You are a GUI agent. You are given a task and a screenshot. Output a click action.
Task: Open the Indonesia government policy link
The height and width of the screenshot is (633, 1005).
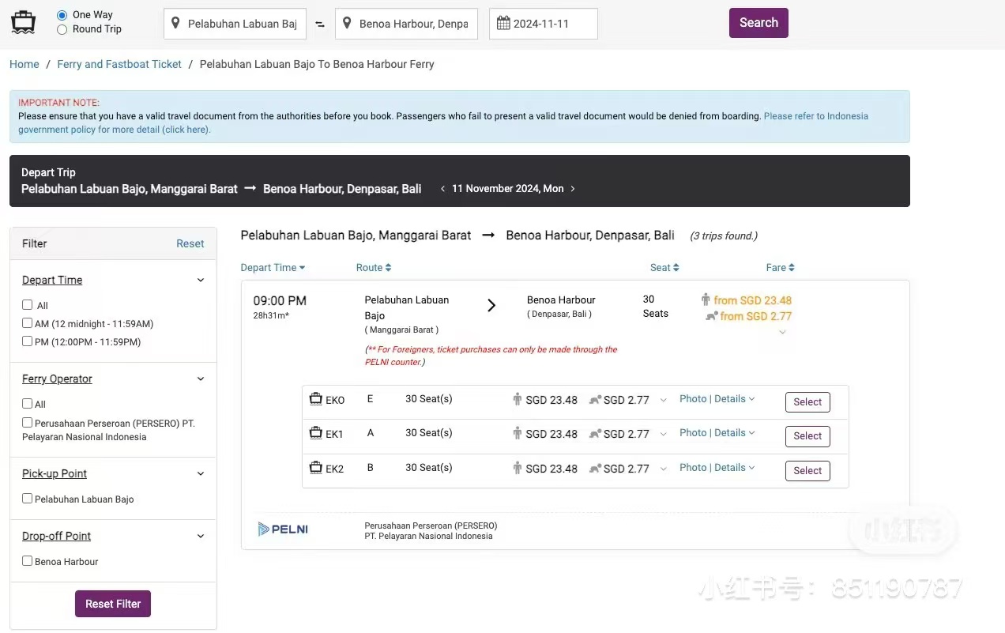[x=442, y=122]
